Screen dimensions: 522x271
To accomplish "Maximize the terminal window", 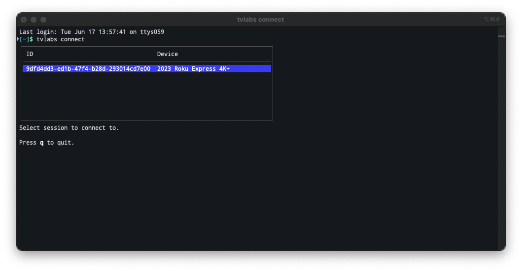I will [43, 20].
